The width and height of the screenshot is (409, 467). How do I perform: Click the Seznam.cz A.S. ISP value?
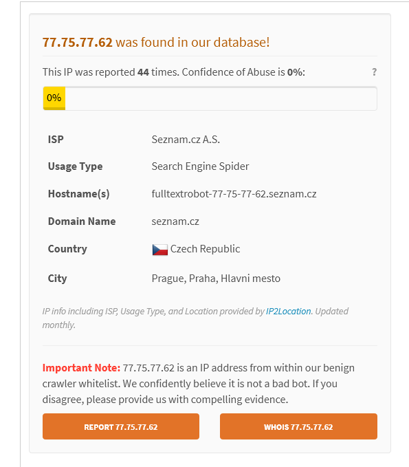pos(186,140)
